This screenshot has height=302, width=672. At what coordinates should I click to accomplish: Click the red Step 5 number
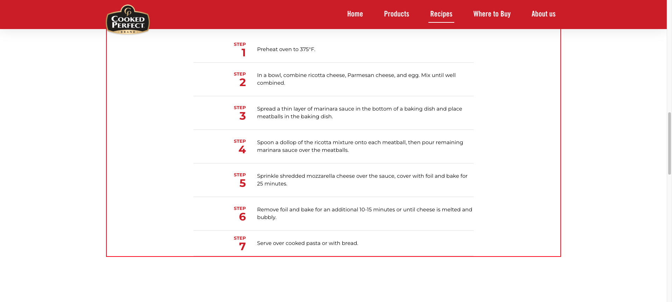(243, 183)
